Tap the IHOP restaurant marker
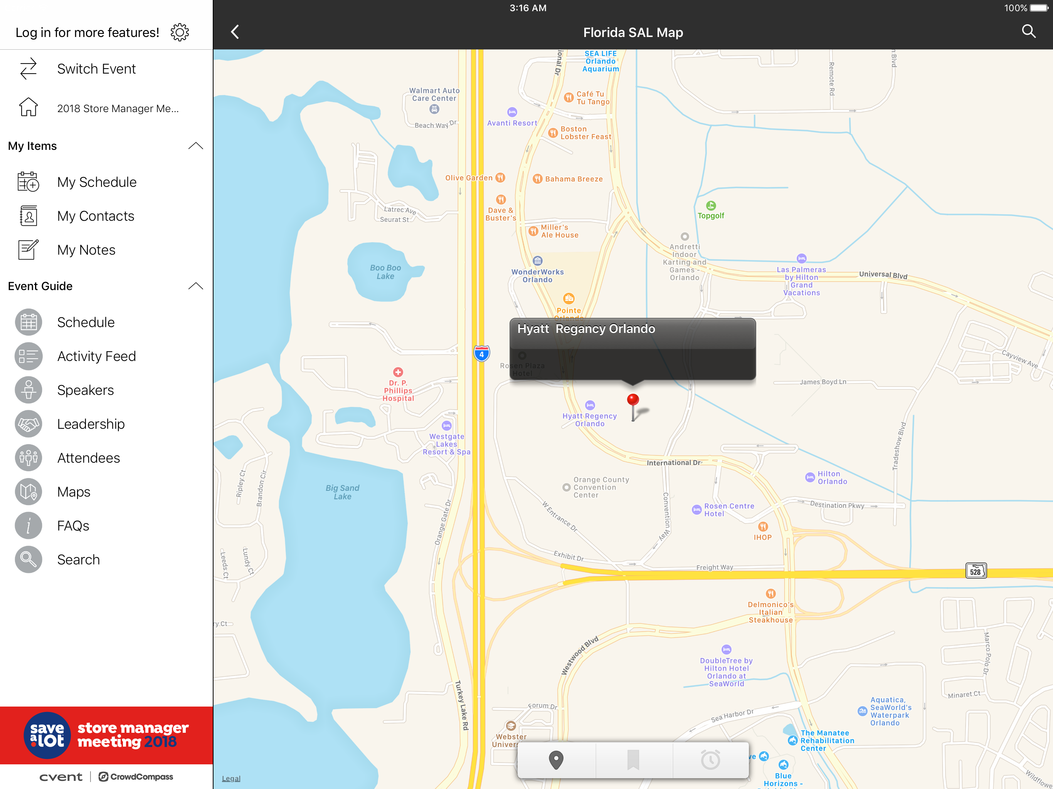Image resolution: width=1053 pixels, height=789 pixels. click(x=763, y=526)
